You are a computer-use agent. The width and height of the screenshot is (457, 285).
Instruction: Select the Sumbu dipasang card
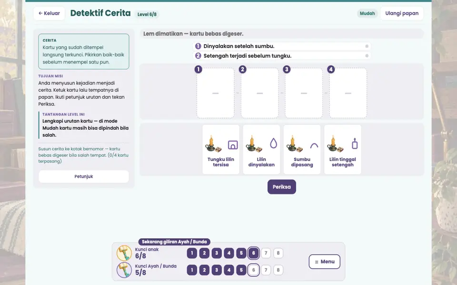[302, 150]
